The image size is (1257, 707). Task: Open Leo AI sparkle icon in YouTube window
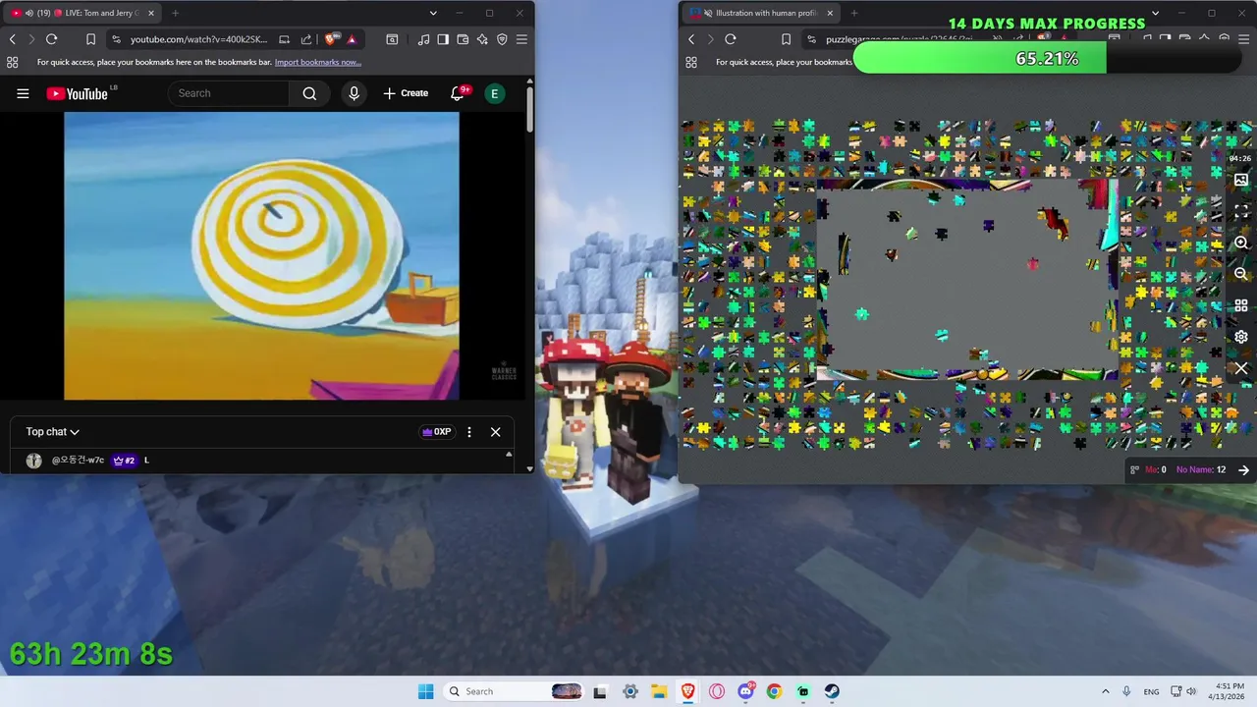point(482,39)
